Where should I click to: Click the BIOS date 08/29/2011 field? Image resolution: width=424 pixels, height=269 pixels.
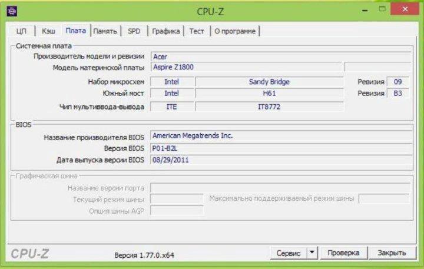point(280,160)
